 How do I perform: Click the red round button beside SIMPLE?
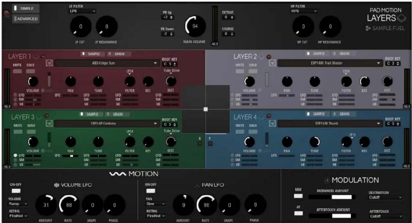point(6,14)
